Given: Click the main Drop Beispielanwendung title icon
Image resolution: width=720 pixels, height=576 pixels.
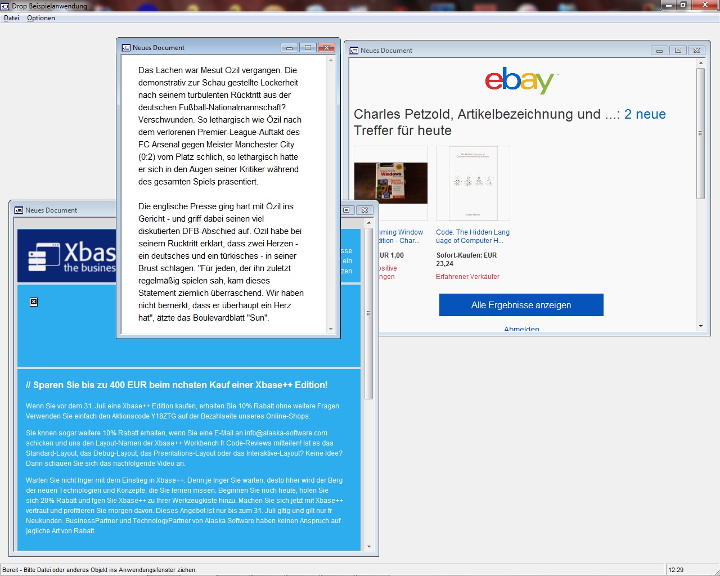Looking at the screenshot, I should pyautogui.click(x=5, y=6).
